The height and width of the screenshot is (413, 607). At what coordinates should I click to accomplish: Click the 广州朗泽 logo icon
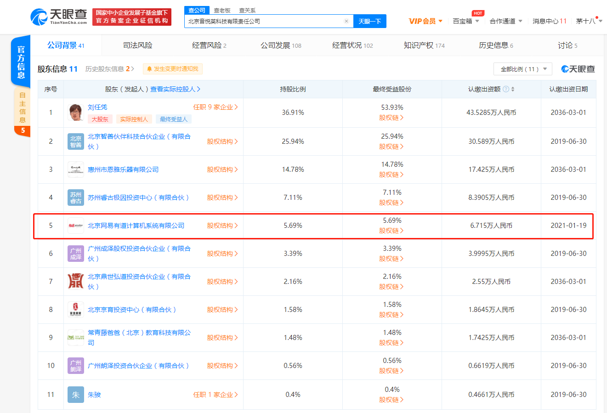click(76, 366)
